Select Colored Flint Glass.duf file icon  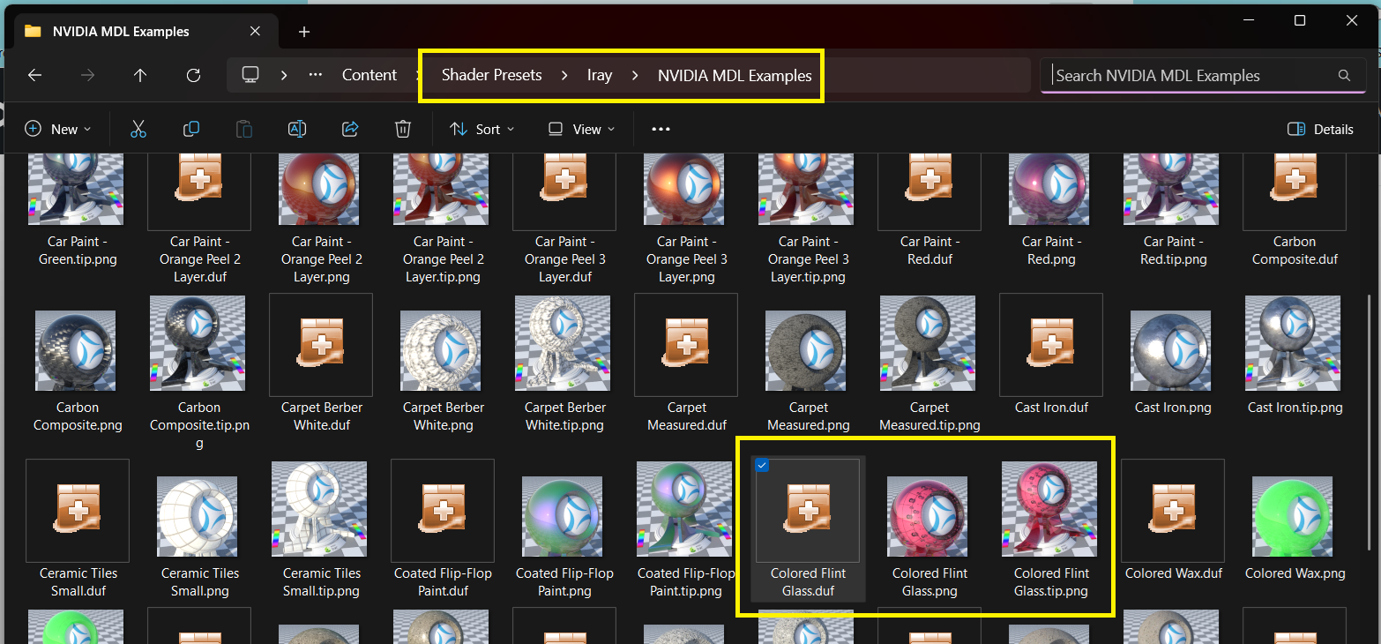click(x=808, y=511)
